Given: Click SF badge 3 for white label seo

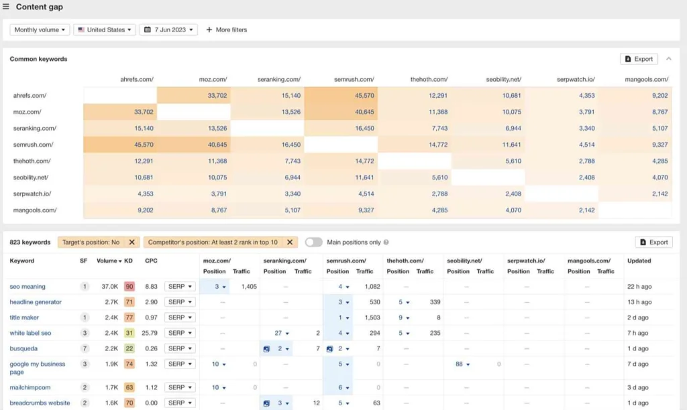Looking at the screenshot, I should click(x=85, y=333).
